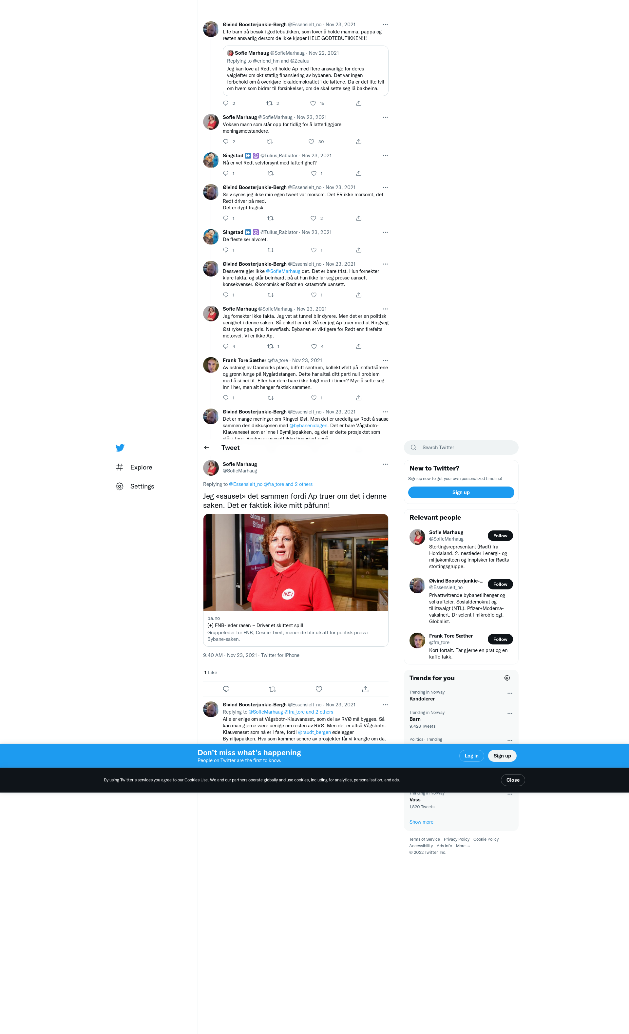Image resolution: width=629 pixels, height=1034 pixels.
Task: Click @SofieMarhaug mention in Dessverre gjør ikke tweet
Action: pos(283,271)
